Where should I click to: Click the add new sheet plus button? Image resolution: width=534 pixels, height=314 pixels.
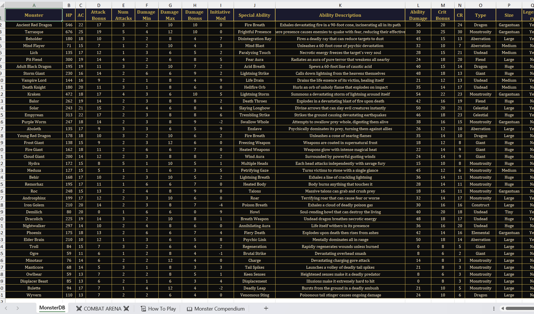point(266,308)
